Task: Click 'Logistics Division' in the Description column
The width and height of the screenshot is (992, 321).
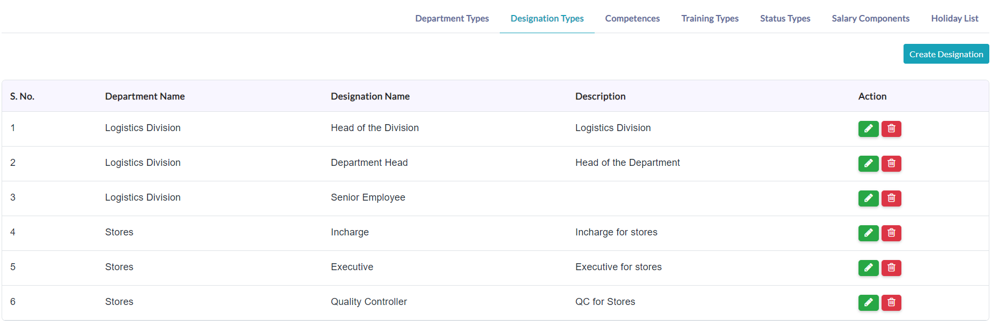Action: (613, 128)
